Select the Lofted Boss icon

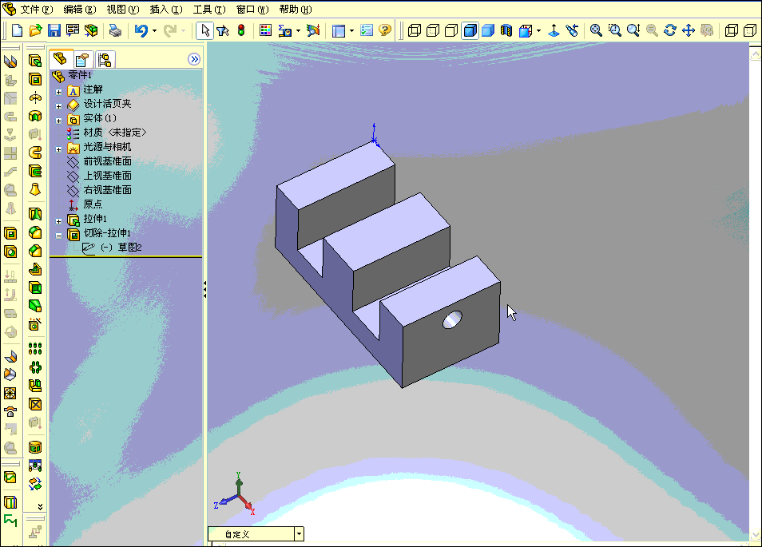[35, 189]
